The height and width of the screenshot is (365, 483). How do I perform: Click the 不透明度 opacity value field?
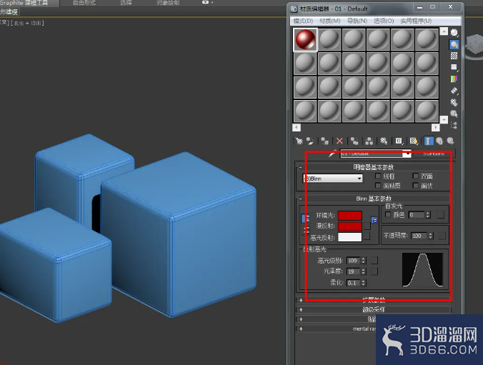click(x=419, y=236)
